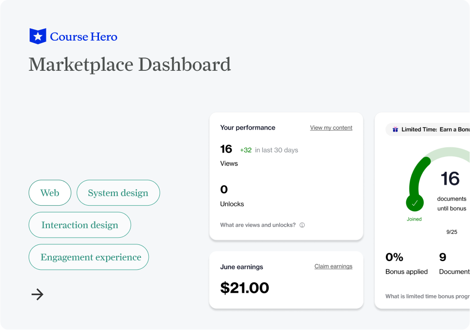Select the System design tag
The image size is (470, 330).
pyautogui.click(x=118, y=193)
